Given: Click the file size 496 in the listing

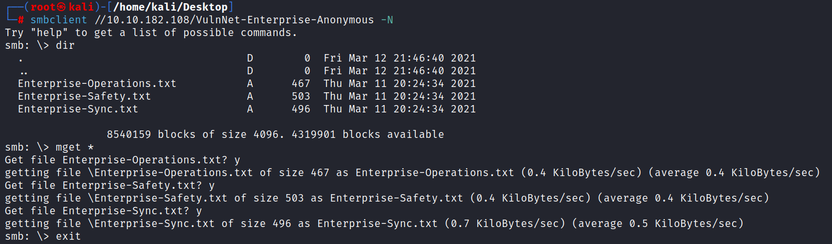Looking at the screenshot, I should (301, 109).
